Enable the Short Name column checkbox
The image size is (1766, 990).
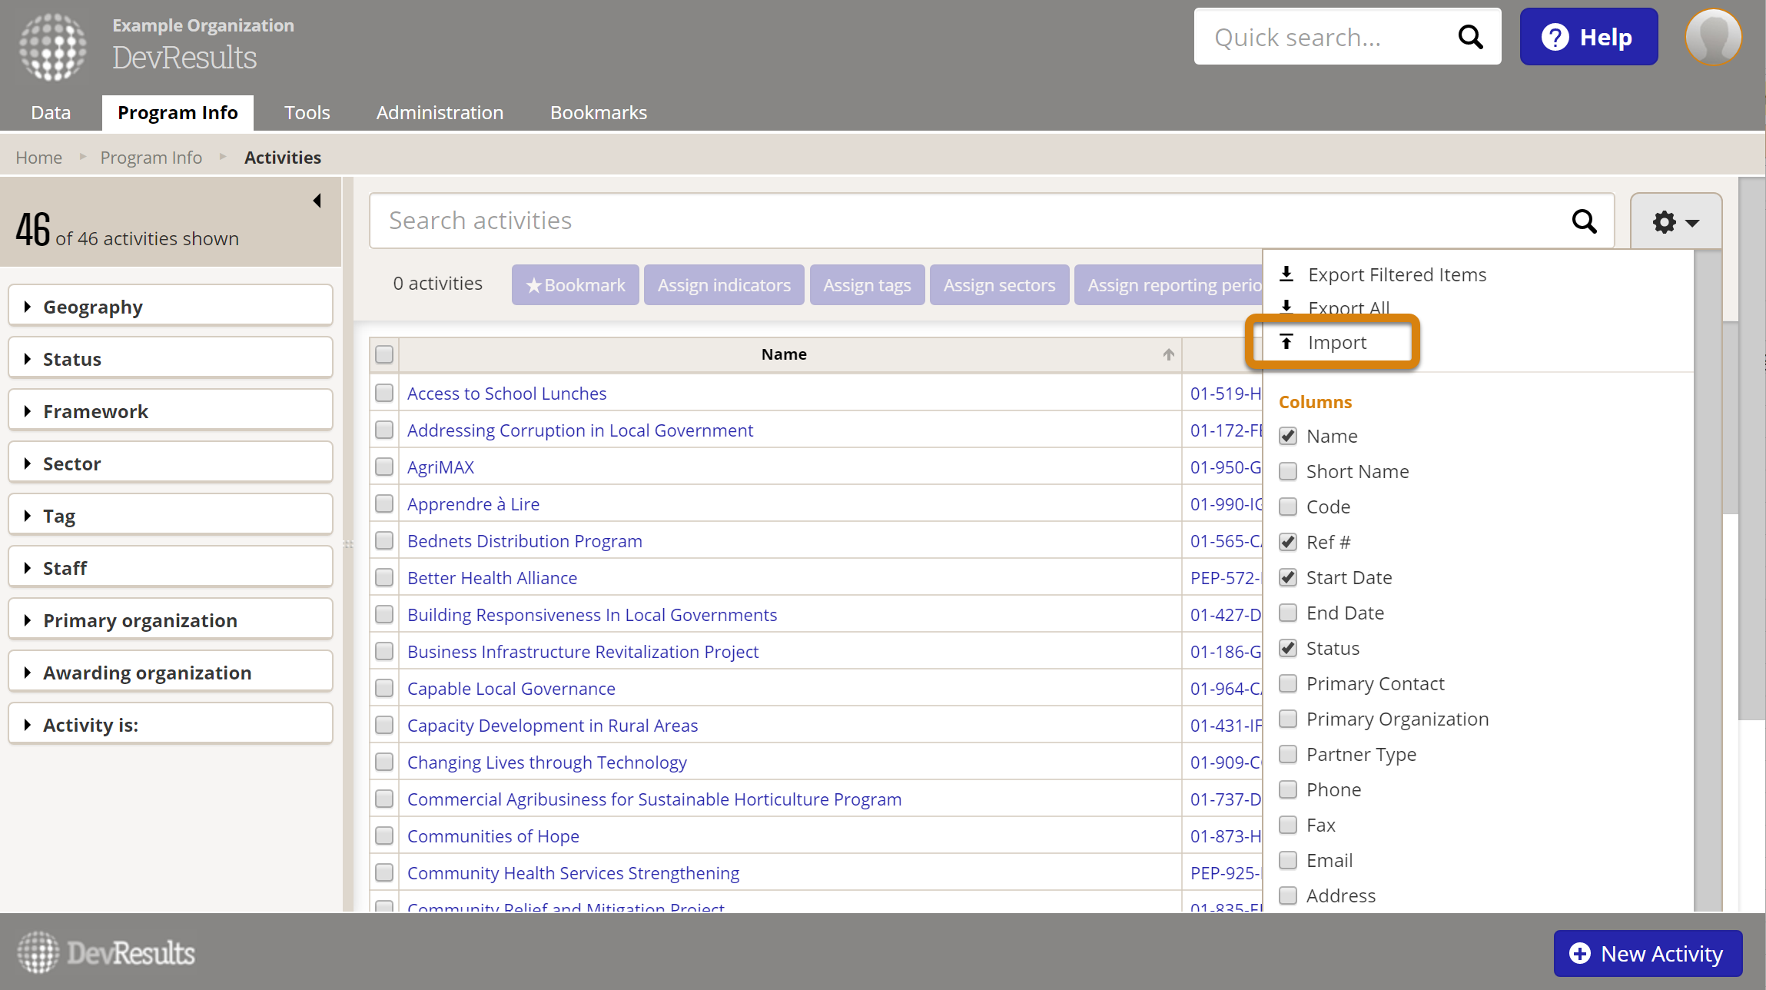coord(1288,471)
